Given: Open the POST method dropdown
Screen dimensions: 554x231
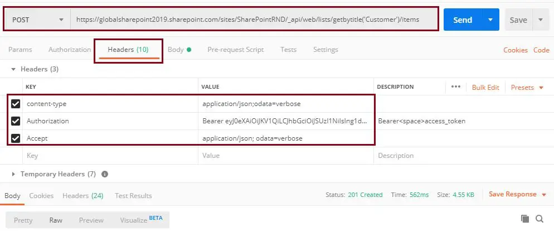Looking at the screenshot, I should click(37, 20).
